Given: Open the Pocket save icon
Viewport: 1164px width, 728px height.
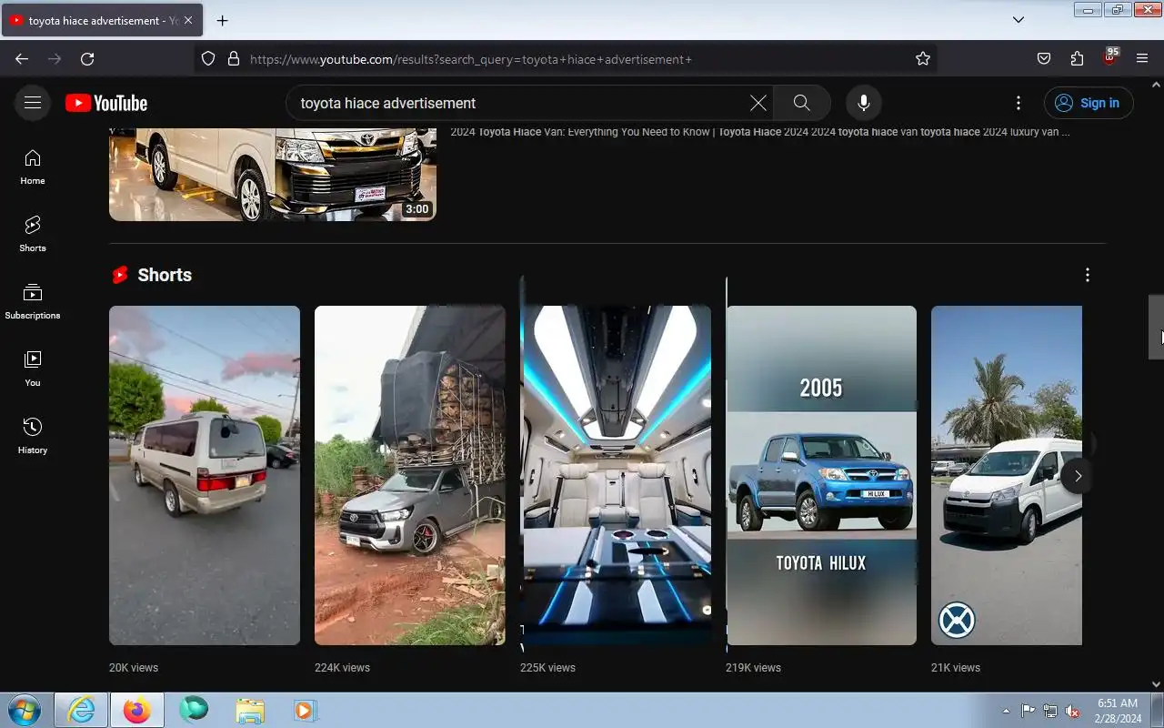Looking at the screenshot, I should coord(1044,59).
